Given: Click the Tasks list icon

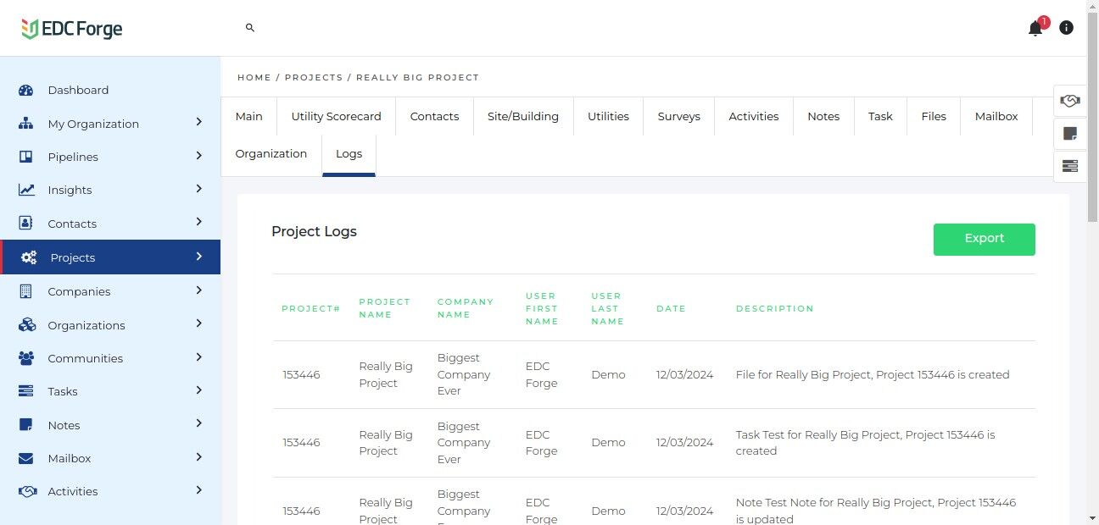Looking at the screenshot, I should (x=25, y=391).
